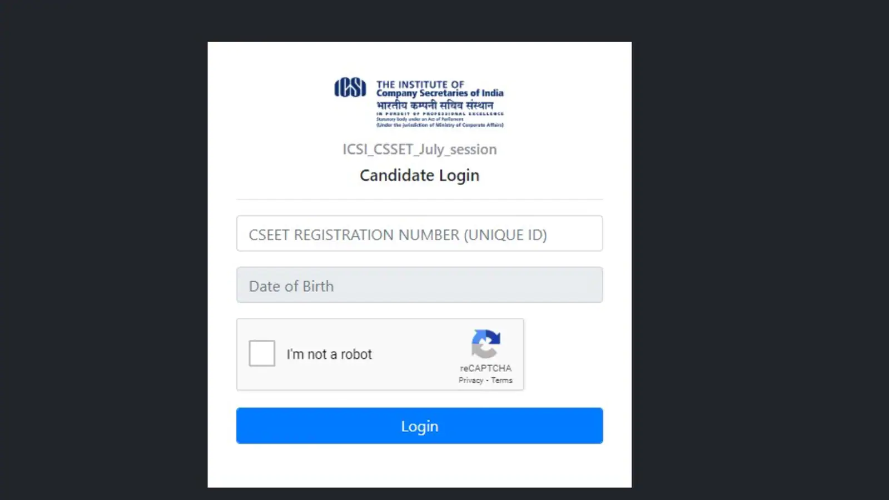
Task: Click the divider line under Candidate Login
Action: [x=420, y=199]
